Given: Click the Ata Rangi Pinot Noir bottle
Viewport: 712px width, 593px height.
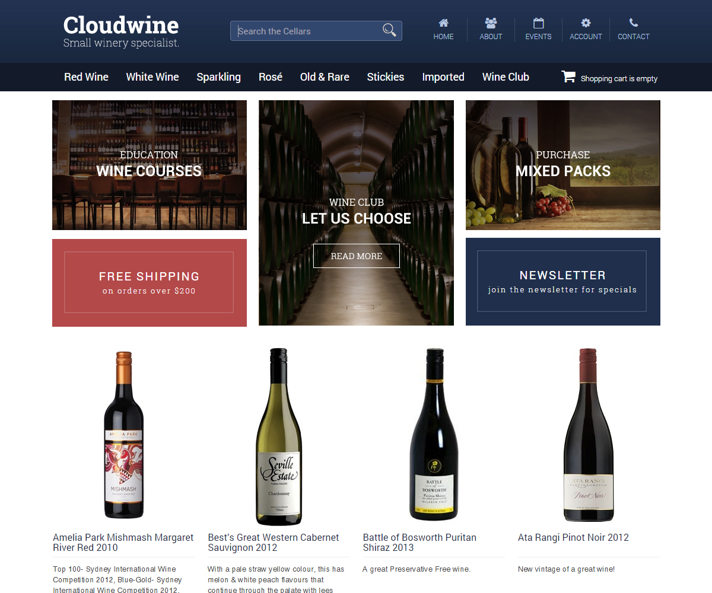Looking at the screenshot, I should [x=588, y=435].
